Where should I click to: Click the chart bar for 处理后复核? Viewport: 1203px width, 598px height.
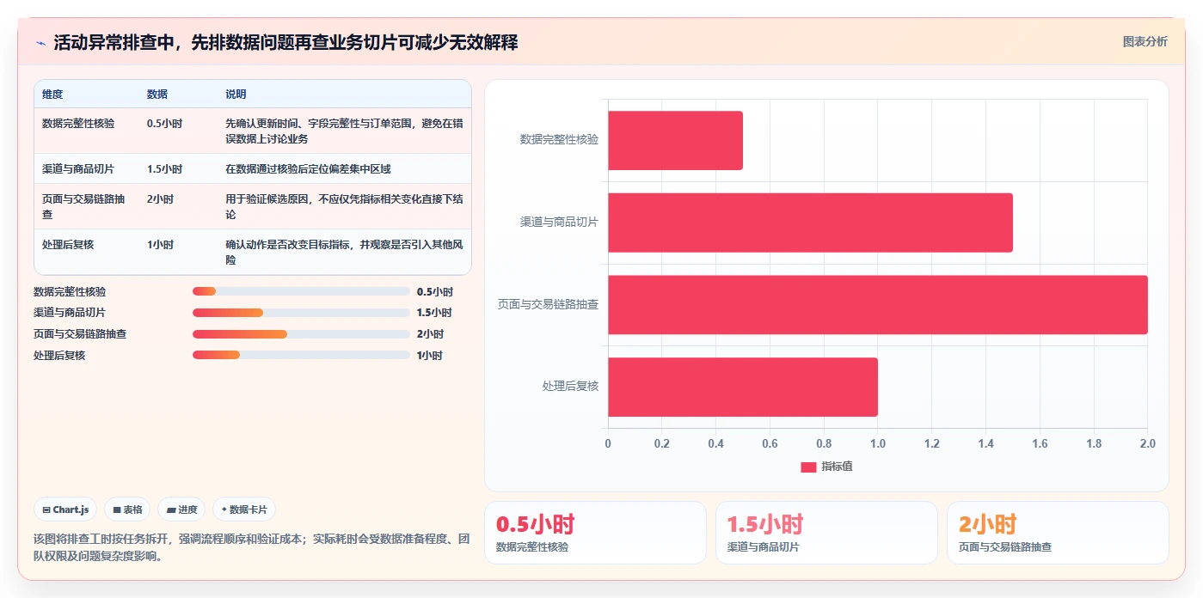coord(743,387)
